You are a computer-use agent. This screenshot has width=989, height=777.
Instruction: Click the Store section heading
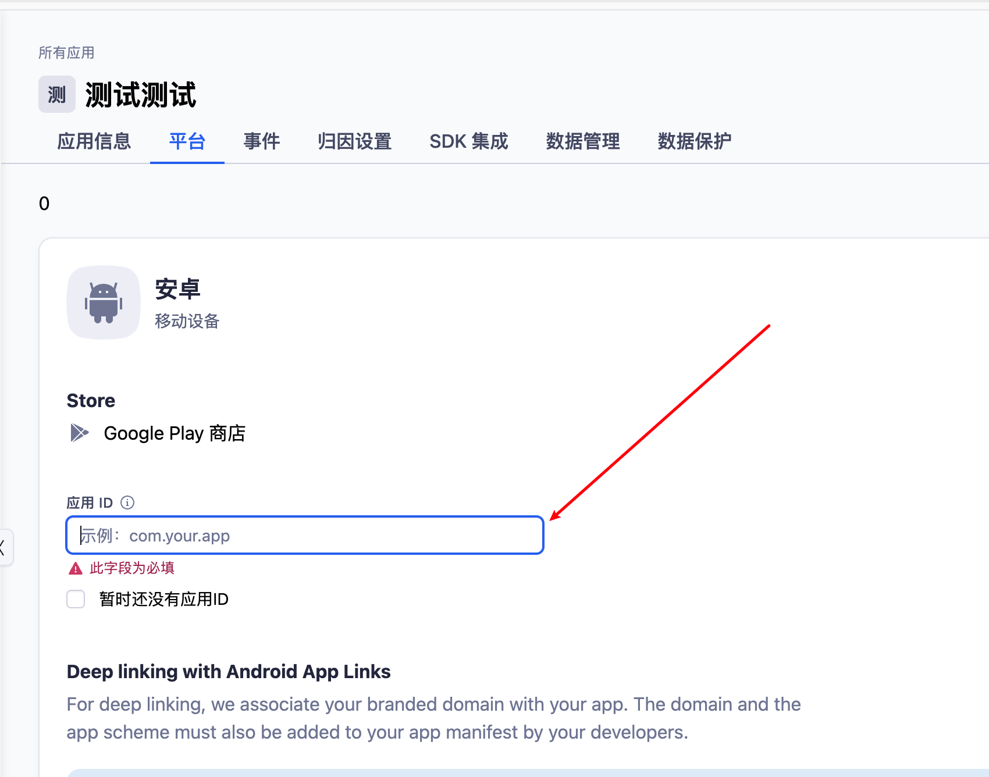pyautogui.click(x=91, y=401)
